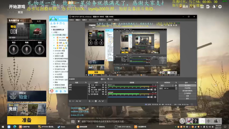Click the first button in OBS controls panel
The height and width of the screenshot is (129, 229).
[187, 85]
